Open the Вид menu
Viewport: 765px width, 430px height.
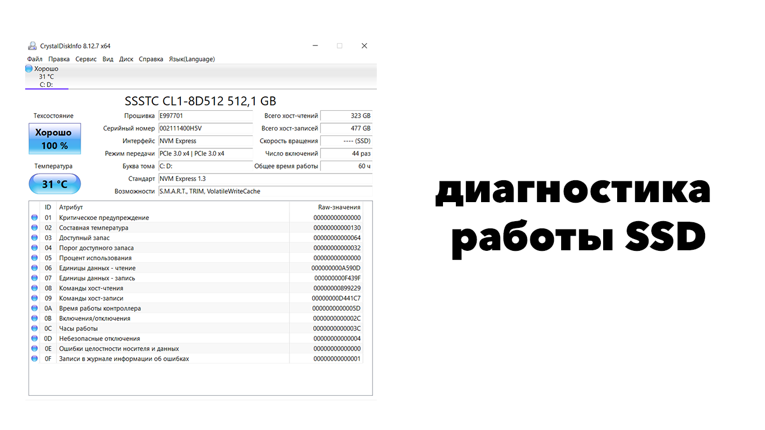click(x=108, y=59)
